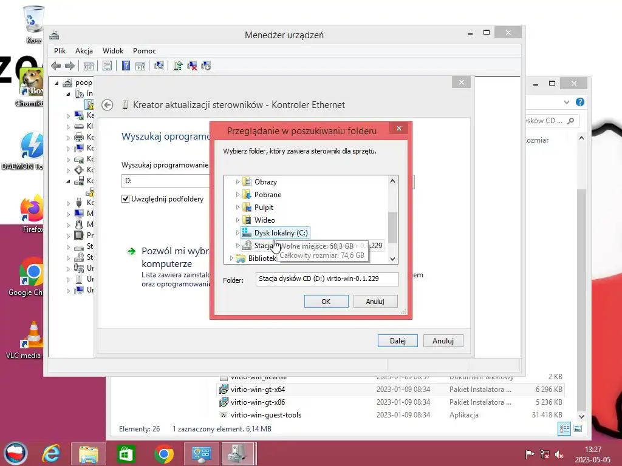Expand the Pobrane folder node
Viewport: 622px width, 466px height.
tap(238, 195)
